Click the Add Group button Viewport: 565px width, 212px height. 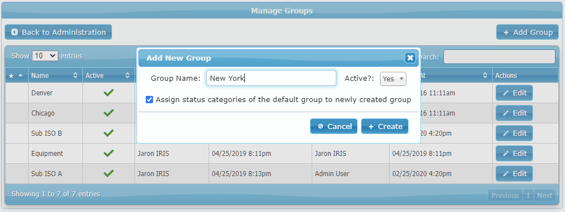click(528, 32)
